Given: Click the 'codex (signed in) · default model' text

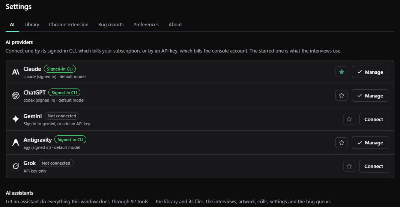Looking at the screenshot, I should tap(54, 100).
